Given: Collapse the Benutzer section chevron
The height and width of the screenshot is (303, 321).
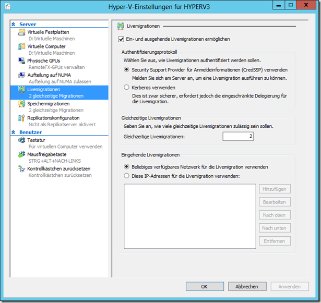Looking at the screenshot, I should coord(14,132).
